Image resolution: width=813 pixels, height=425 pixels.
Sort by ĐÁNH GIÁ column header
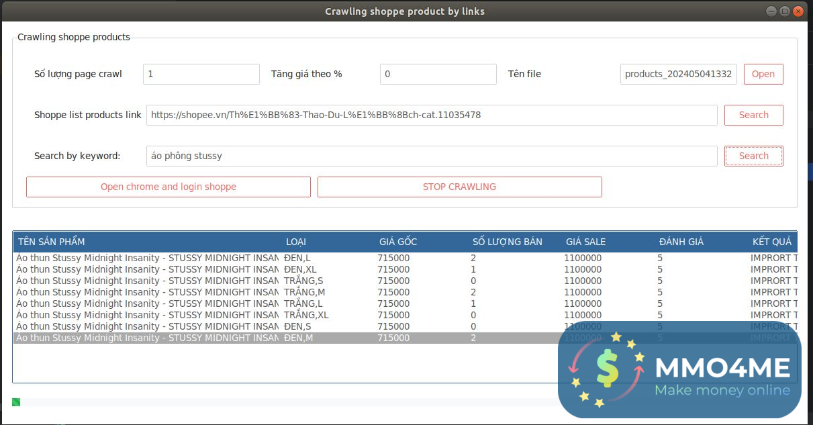click(701, 242)
